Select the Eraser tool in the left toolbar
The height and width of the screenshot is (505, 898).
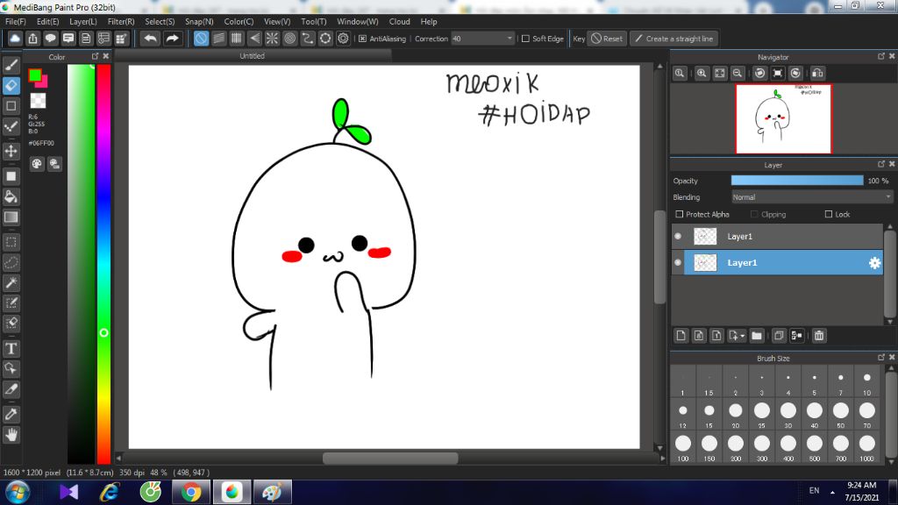(x=11, y=86)
